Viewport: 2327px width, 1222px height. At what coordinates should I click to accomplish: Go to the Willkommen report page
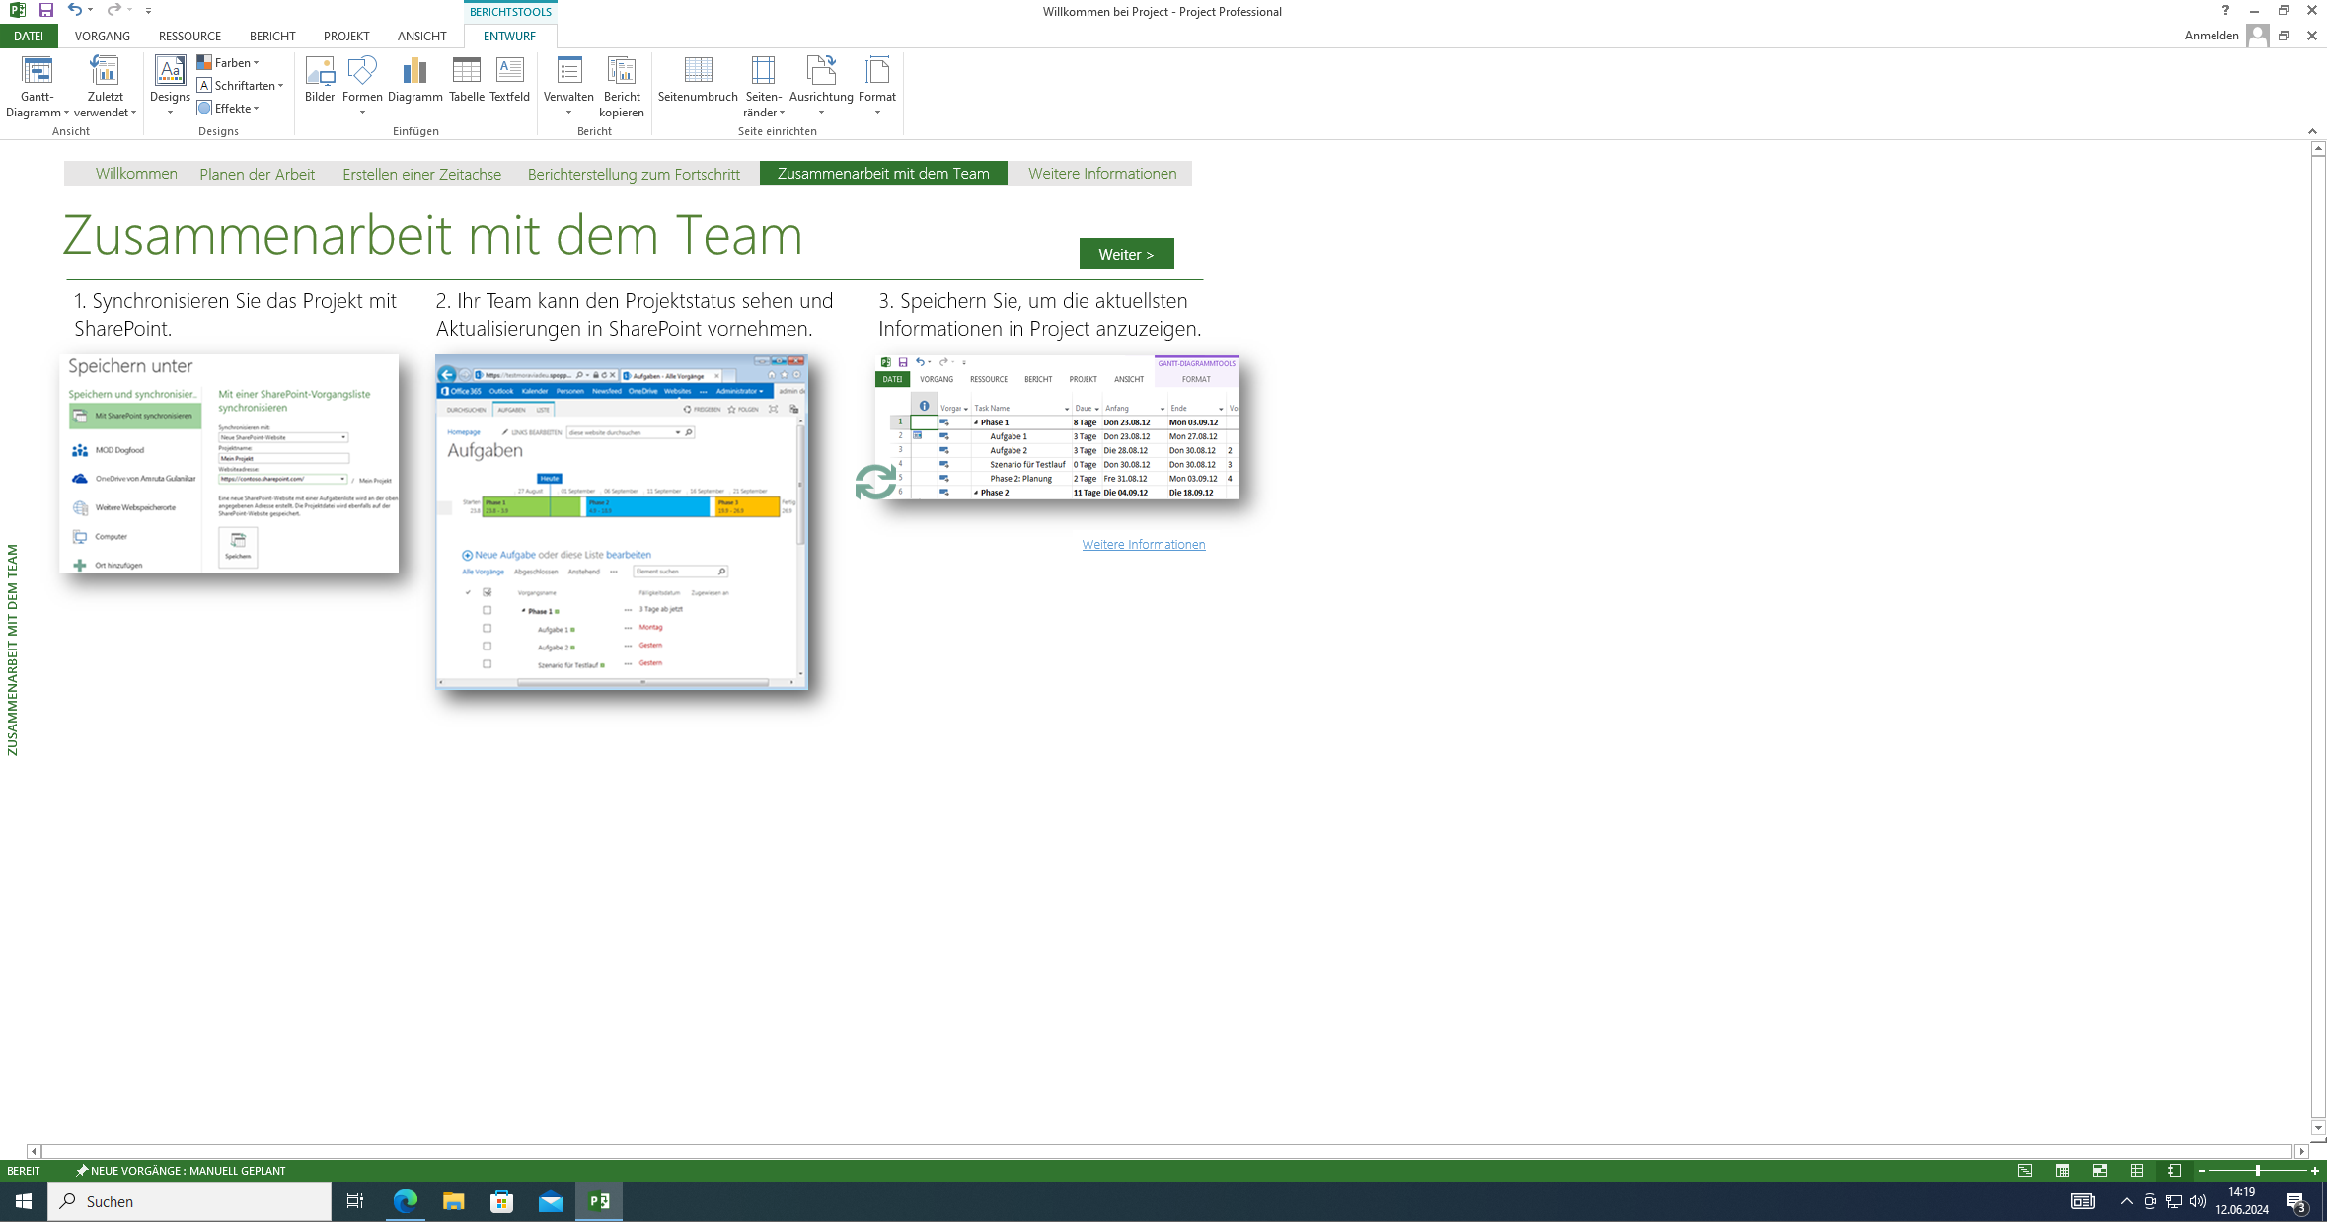136,173
